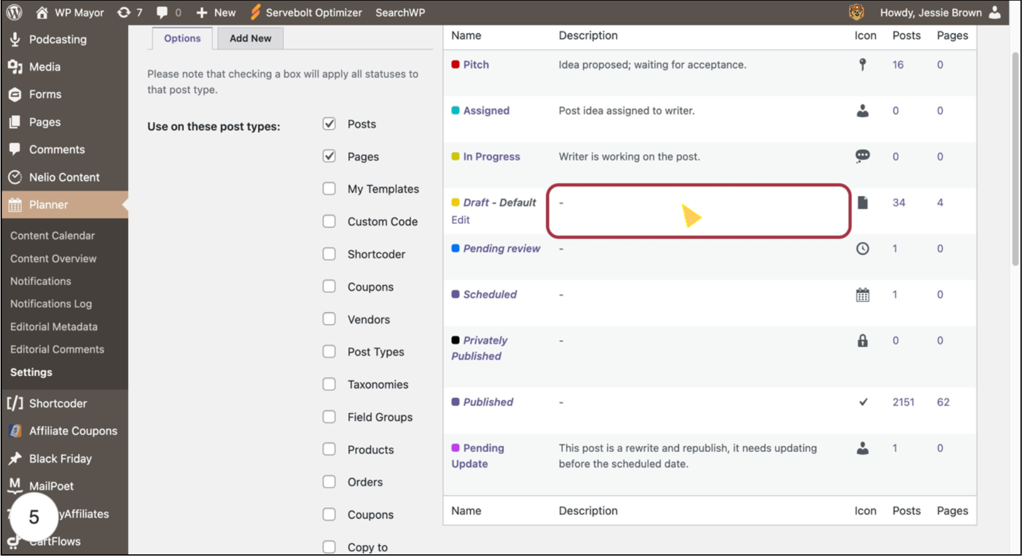The image size is (1023, 558).
Task: Click Edit link under Draft status
Action: coord(461,220)
